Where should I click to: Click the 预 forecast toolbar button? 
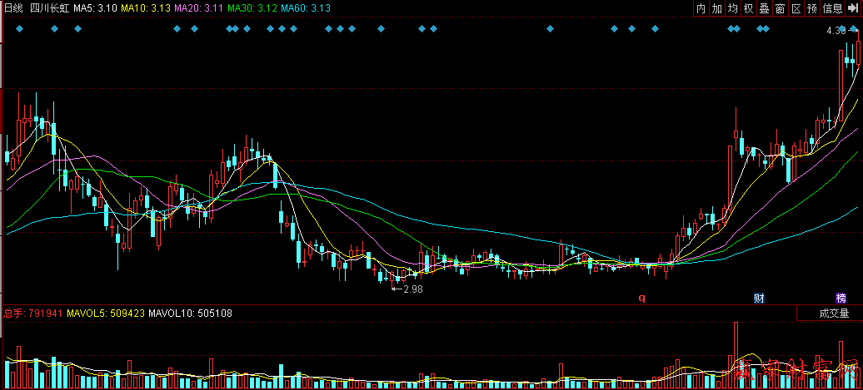[812, 8]
